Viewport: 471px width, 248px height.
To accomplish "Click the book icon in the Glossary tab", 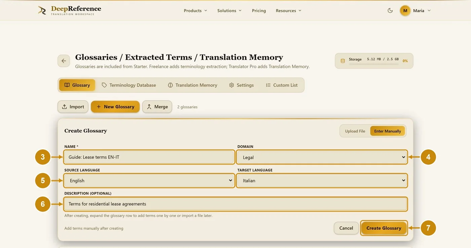I will click(67, 85).
